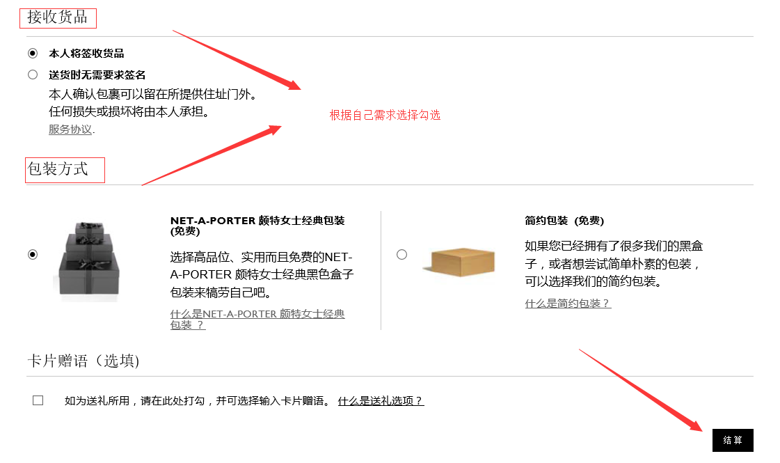
Task: Open the 服务协议 link
Action: [70, 130]
